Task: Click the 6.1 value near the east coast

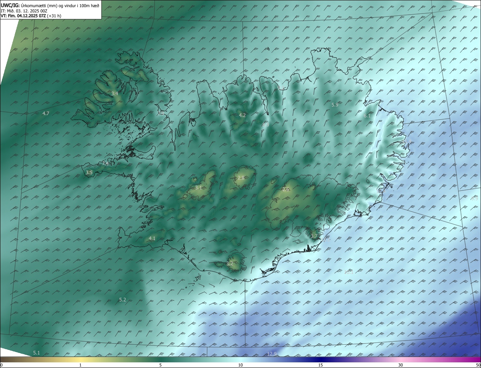Action: pyautogui.click(x=367, y=116)
